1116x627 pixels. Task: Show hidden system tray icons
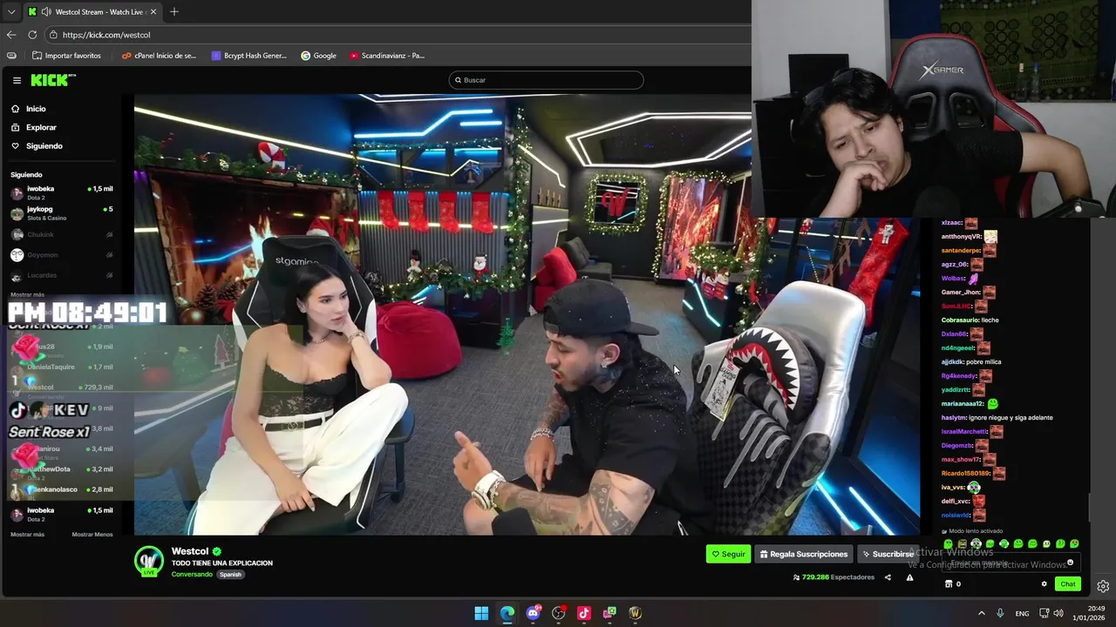click(981, 613)
